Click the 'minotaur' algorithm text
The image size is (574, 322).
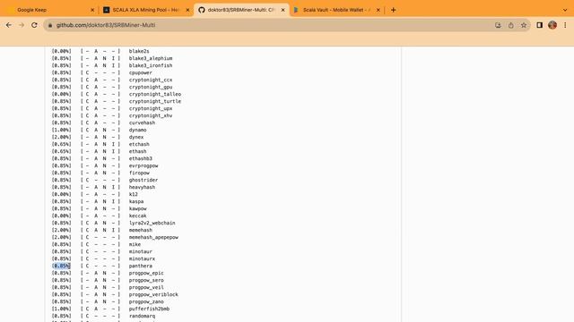tap(140, 251)
